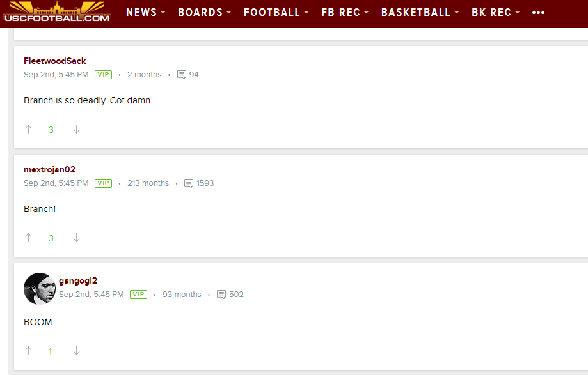
Task: Click gangogi2's avatar picture
Action: coord(40,289)
